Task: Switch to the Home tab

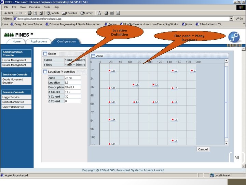Action: [17, 41]
